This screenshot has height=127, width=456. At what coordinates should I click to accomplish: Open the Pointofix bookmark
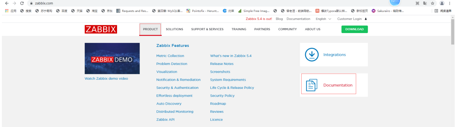point(203,11)
